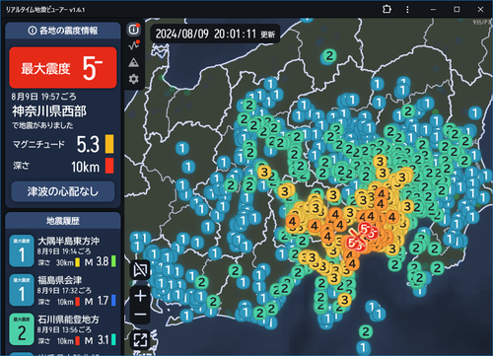
Task: Minimize the earthquake viewer window
Action: 433,10
